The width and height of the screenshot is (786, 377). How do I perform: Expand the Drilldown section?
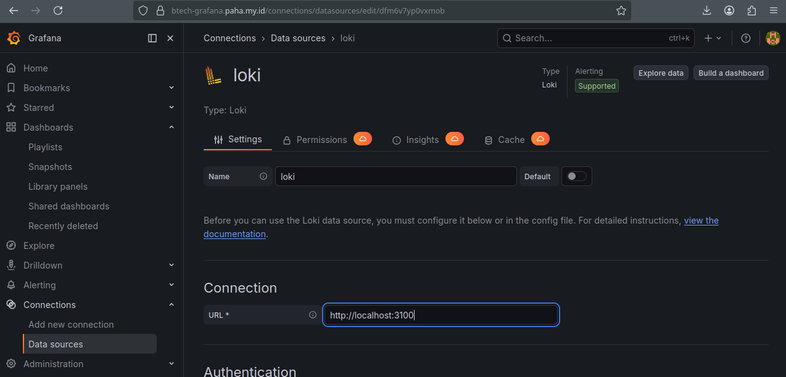pyautogui.click(x=172, y=266)
